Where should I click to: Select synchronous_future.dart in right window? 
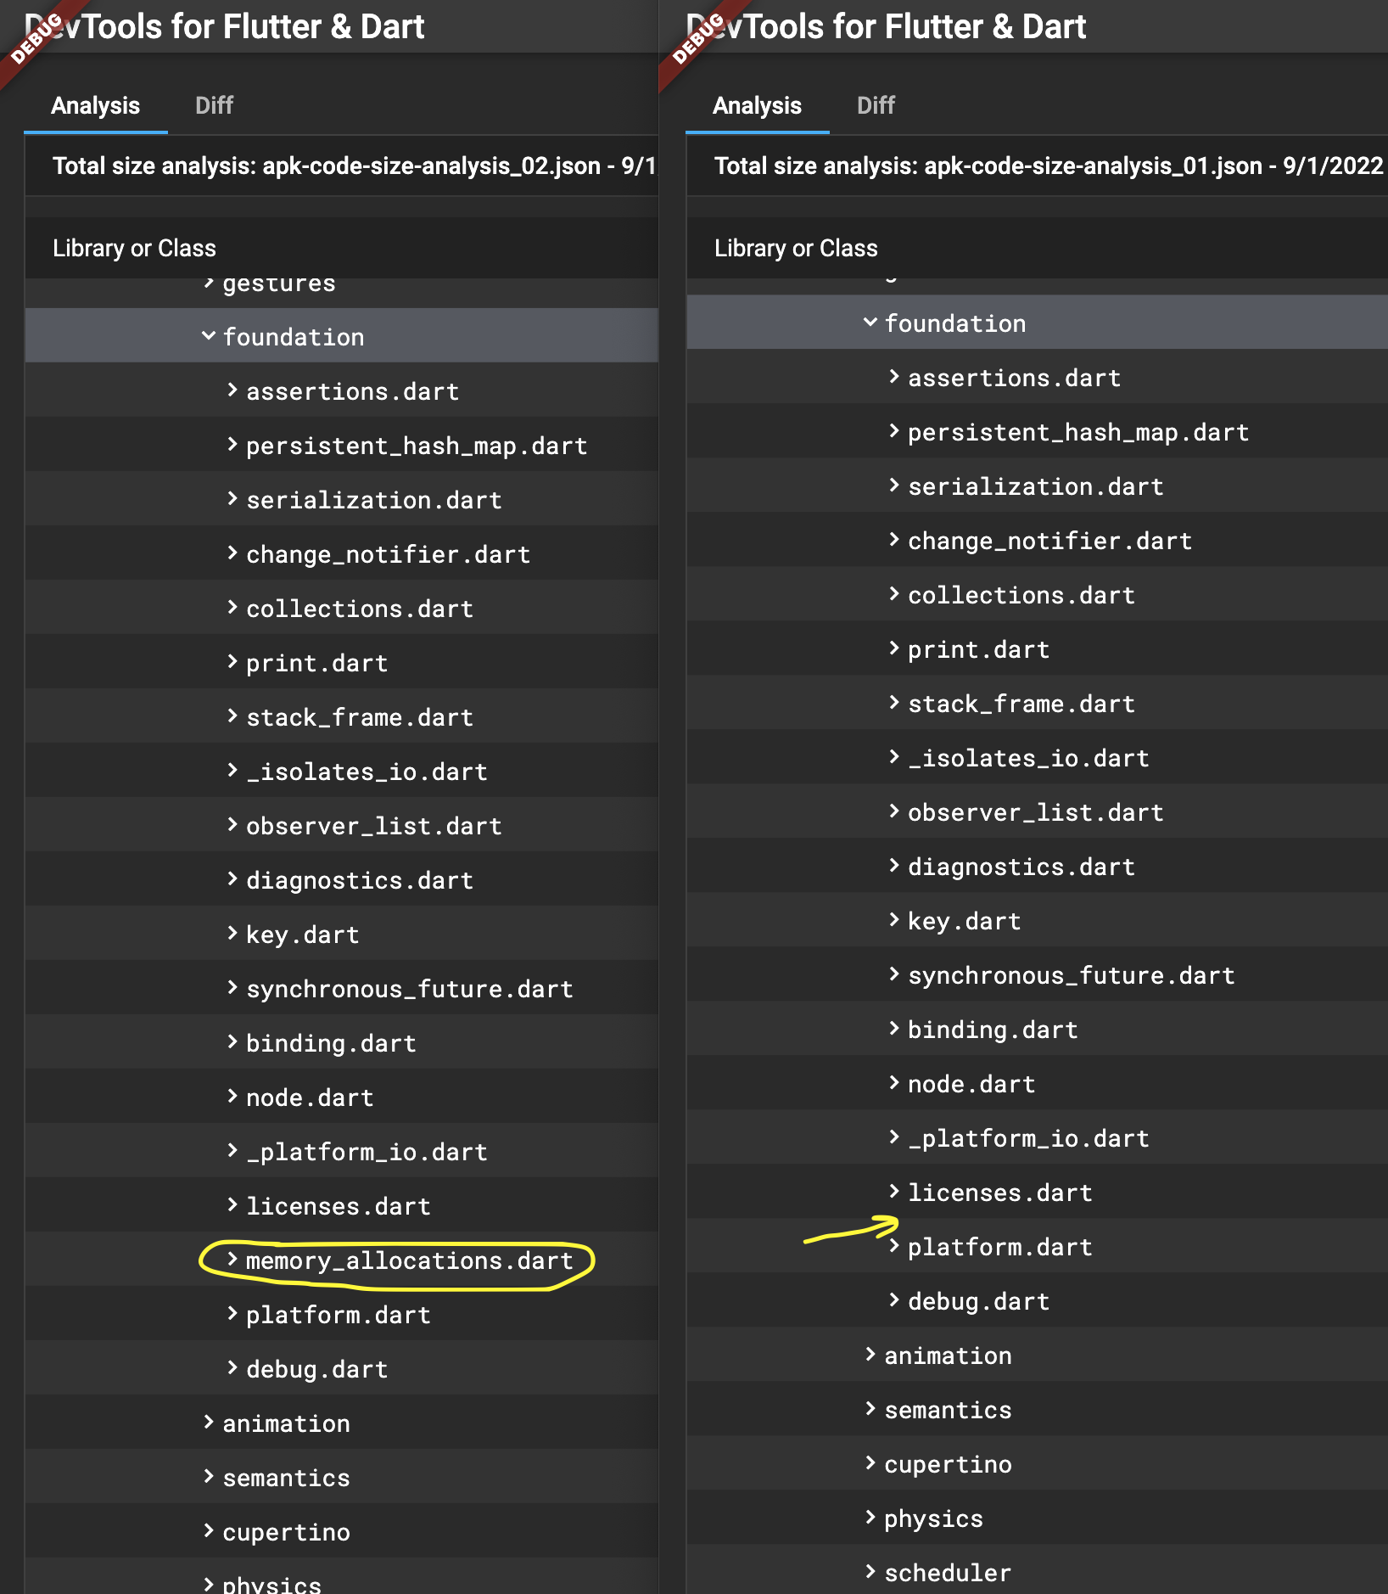[x=1072, y=975]
